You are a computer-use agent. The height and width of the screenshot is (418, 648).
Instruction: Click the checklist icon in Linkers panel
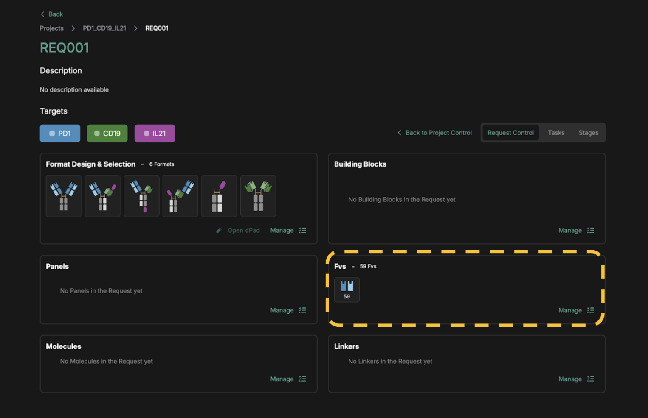pyautogui.click(x=590, y=379)
